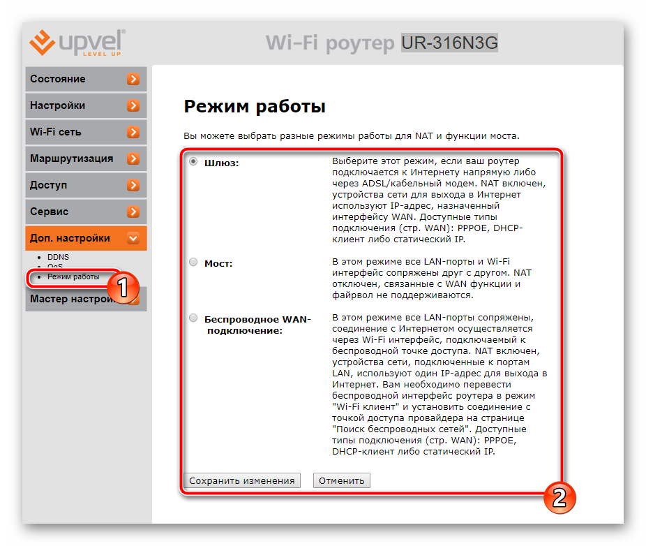Open the Состояние menu section

tap(86, 79)
